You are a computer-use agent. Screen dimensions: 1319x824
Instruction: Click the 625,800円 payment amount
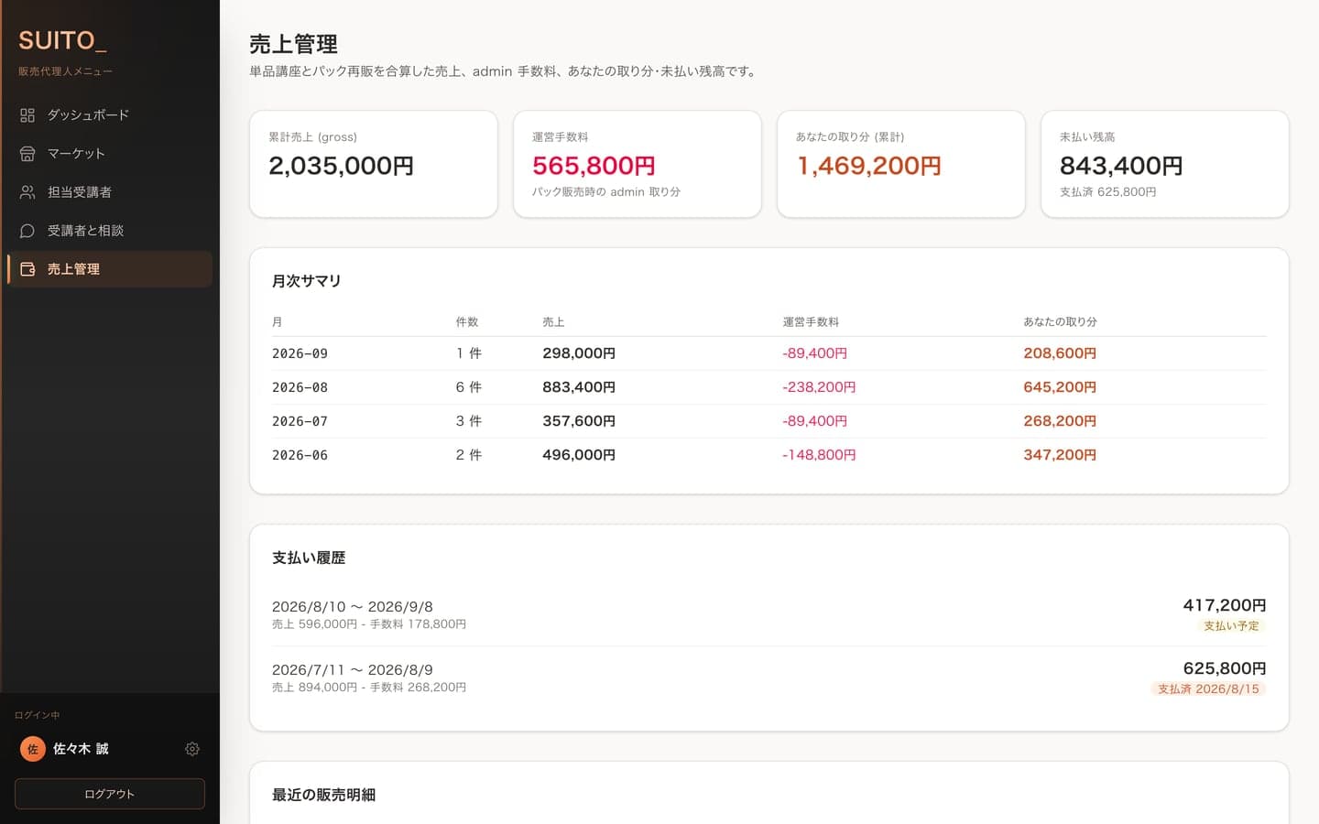1225,668
